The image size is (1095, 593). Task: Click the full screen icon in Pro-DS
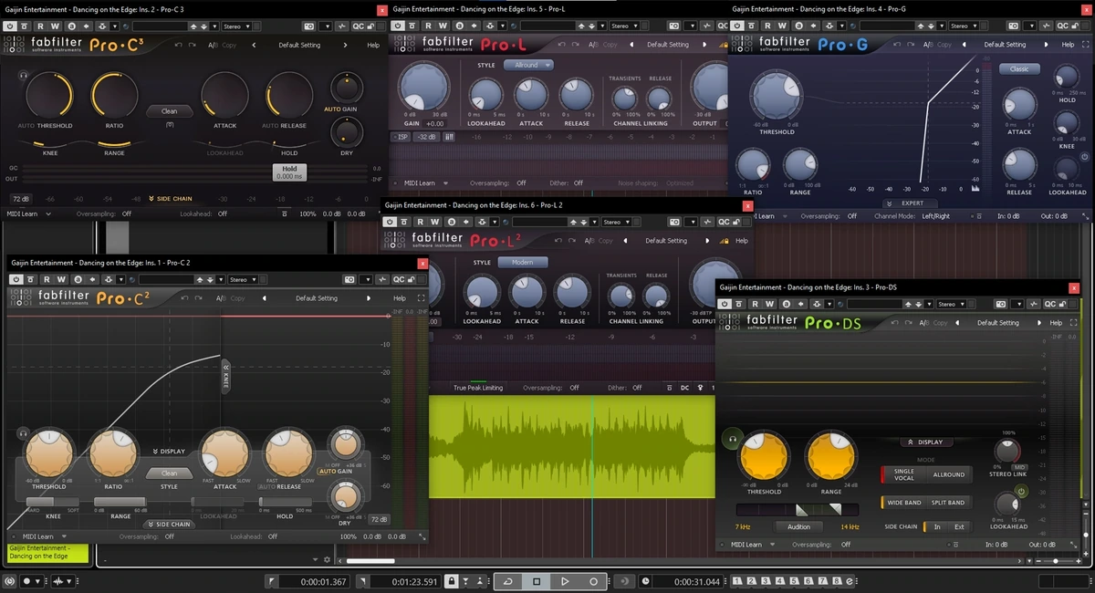[1072, 323]
